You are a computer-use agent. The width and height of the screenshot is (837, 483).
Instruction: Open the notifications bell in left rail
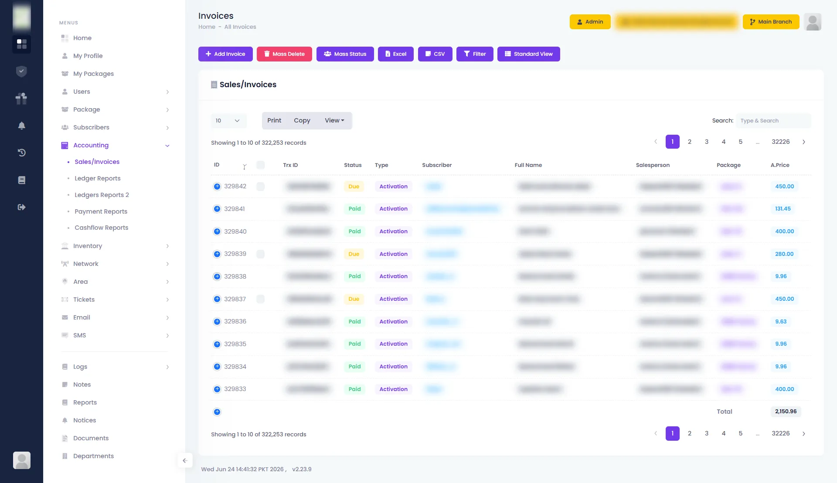21,126
